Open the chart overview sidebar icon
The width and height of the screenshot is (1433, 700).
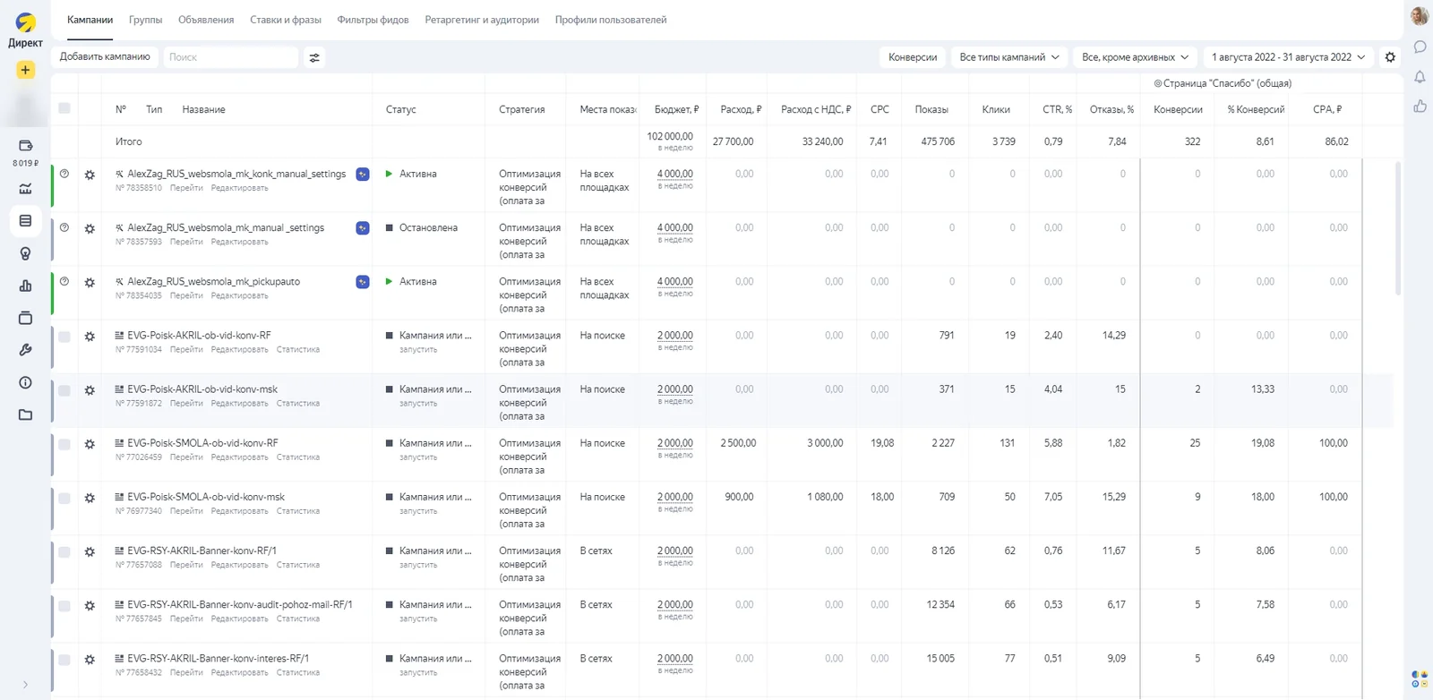coord(25,188)
